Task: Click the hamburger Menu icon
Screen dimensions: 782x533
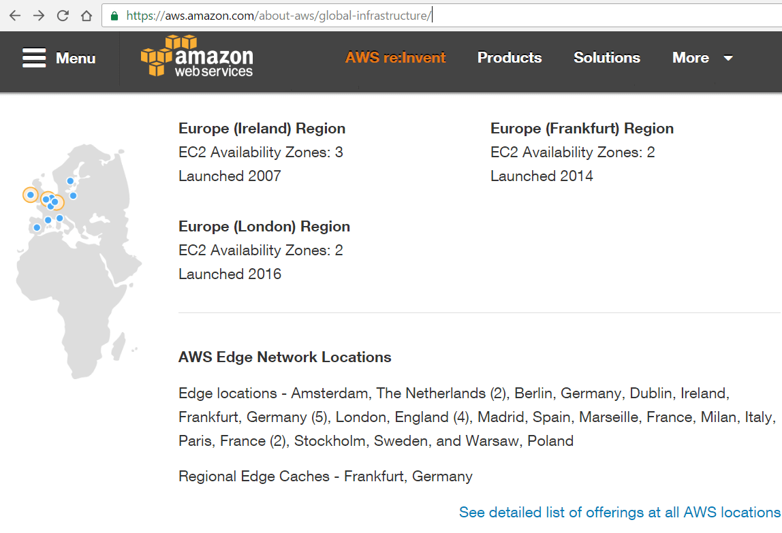Action: point(34,58)
